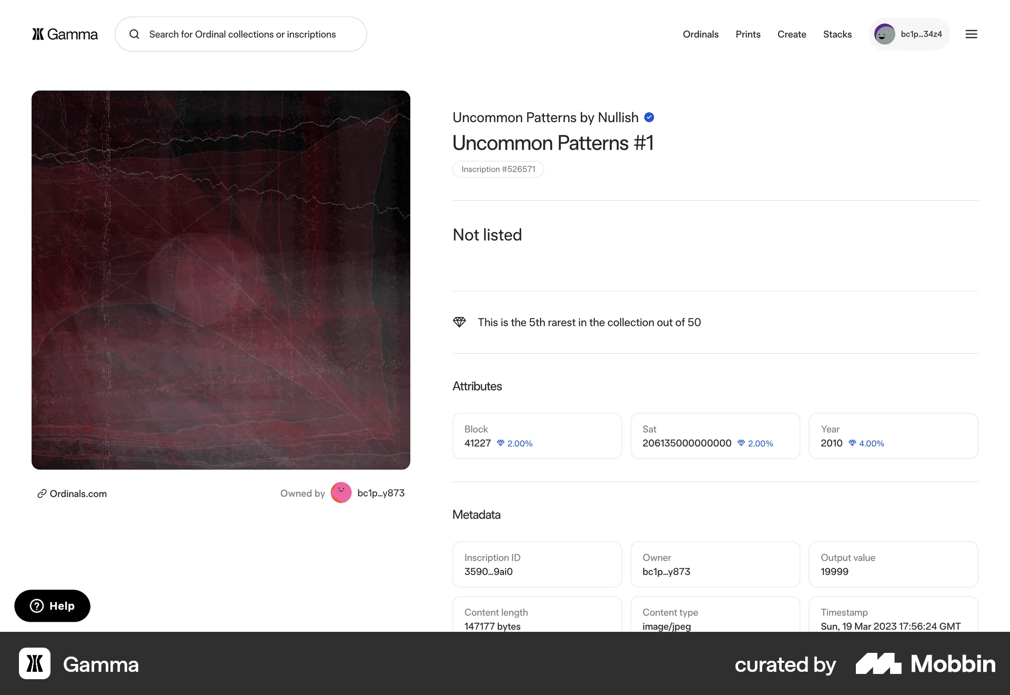1010x695 pixels.
Task: Click the Gamma logo in the header
Action: (64, 34)
